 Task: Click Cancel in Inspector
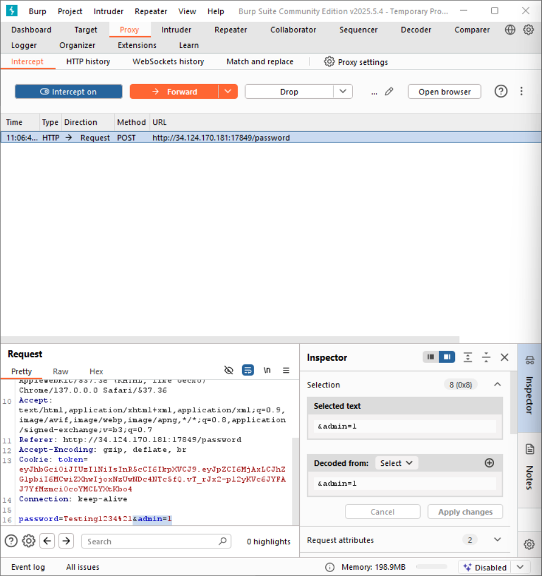[x=383, y=512]
